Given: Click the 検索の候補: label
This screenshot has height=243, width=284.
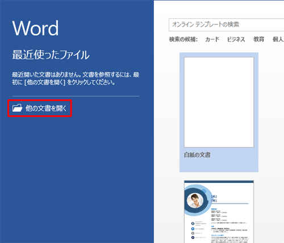Looking at the screenshot, I should point(183,39).
